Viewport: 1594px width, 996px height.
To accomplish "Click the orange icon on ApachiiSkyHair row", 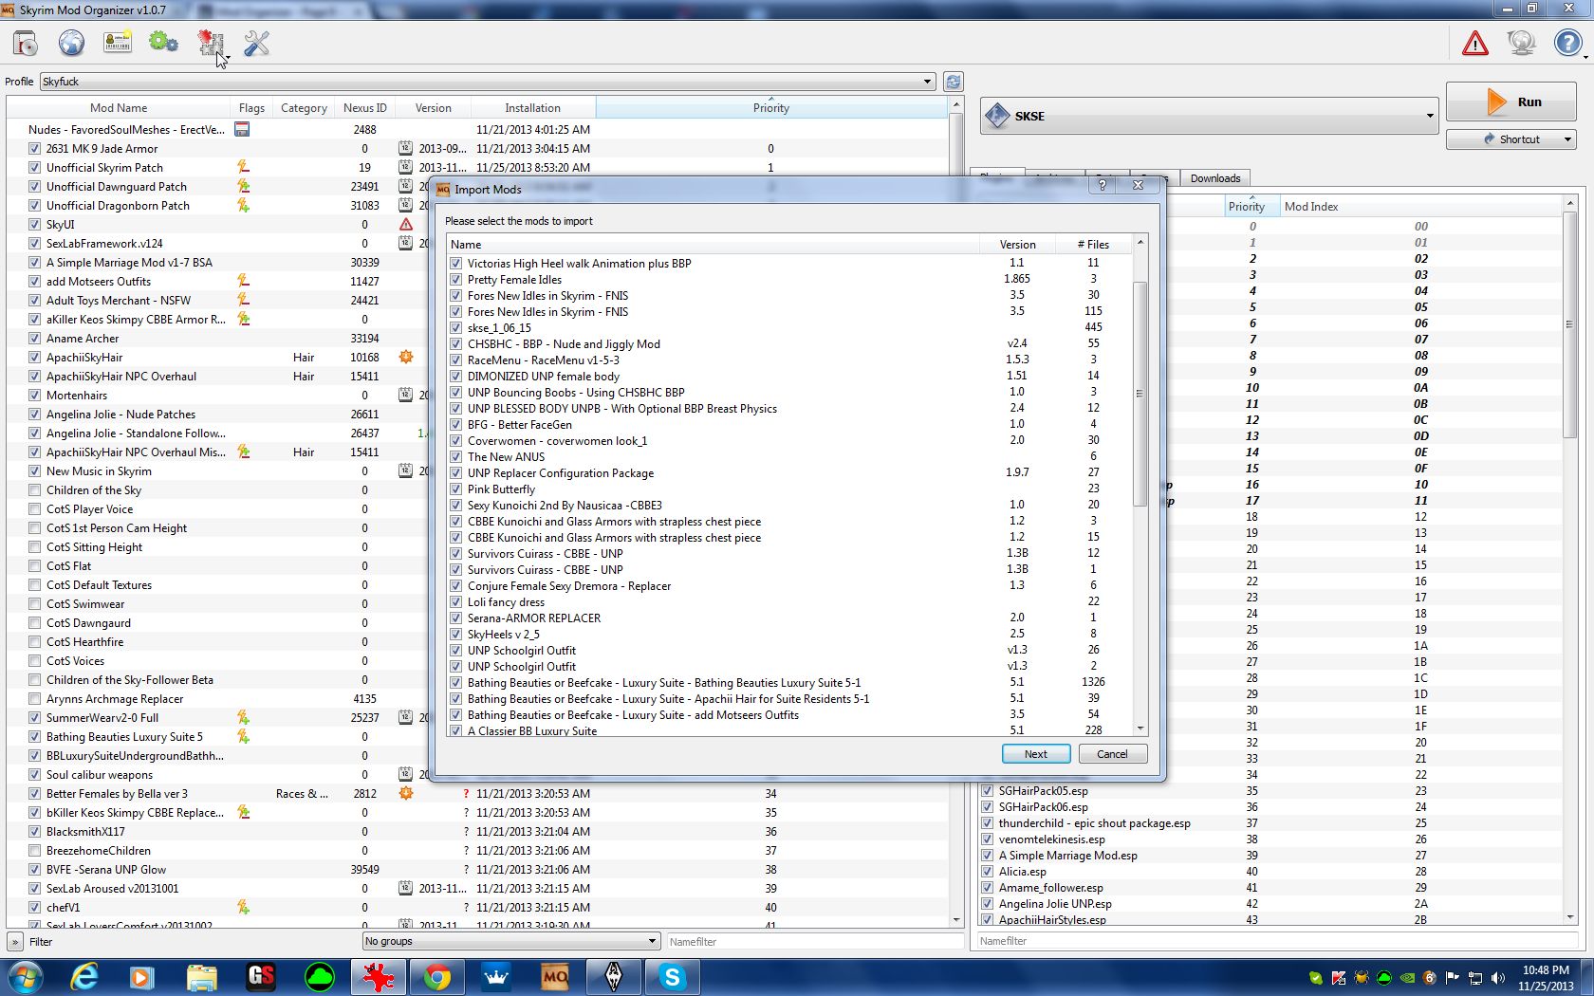I will (406, 357).
